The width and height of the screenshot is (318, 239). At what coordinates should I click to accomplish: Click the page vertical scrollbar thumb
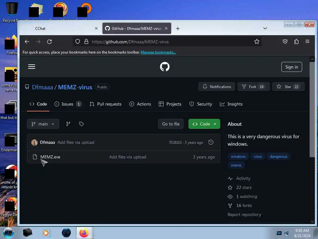[312, 109]
